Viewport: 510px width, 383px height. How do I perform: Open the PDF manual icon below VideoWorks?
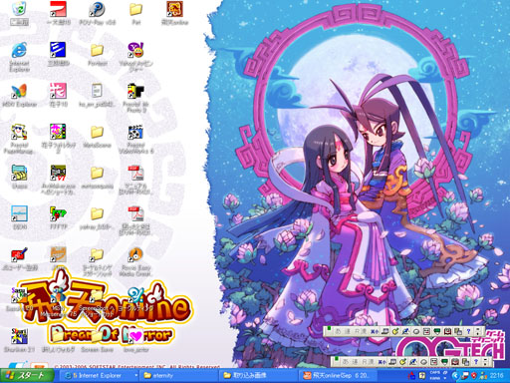pyautogui.click(x=135, y=173)
